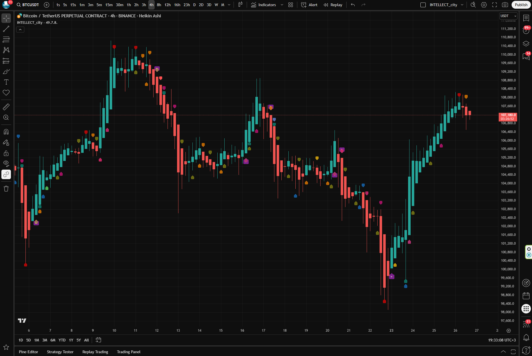This screenshot has width=532, height=356.
Task: Hide all drawings with eye icon
Action: [x=6, y=163]
